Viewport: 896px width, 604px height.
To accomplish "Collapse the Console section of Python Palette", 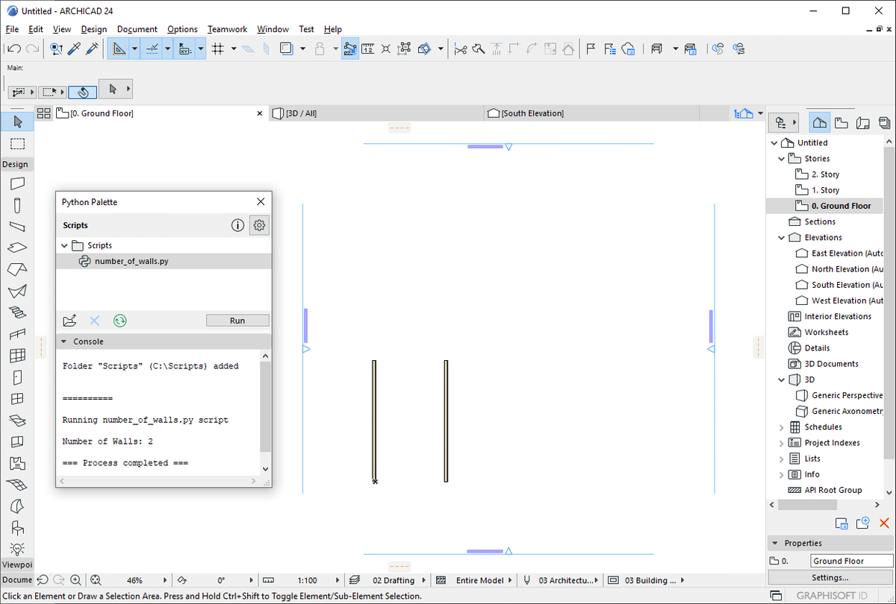I will click(x=64, y=341).
